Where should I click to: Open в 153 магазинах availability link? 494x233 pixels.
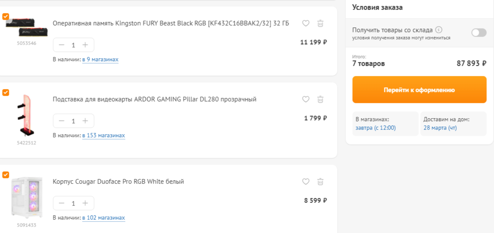point(103,135)
